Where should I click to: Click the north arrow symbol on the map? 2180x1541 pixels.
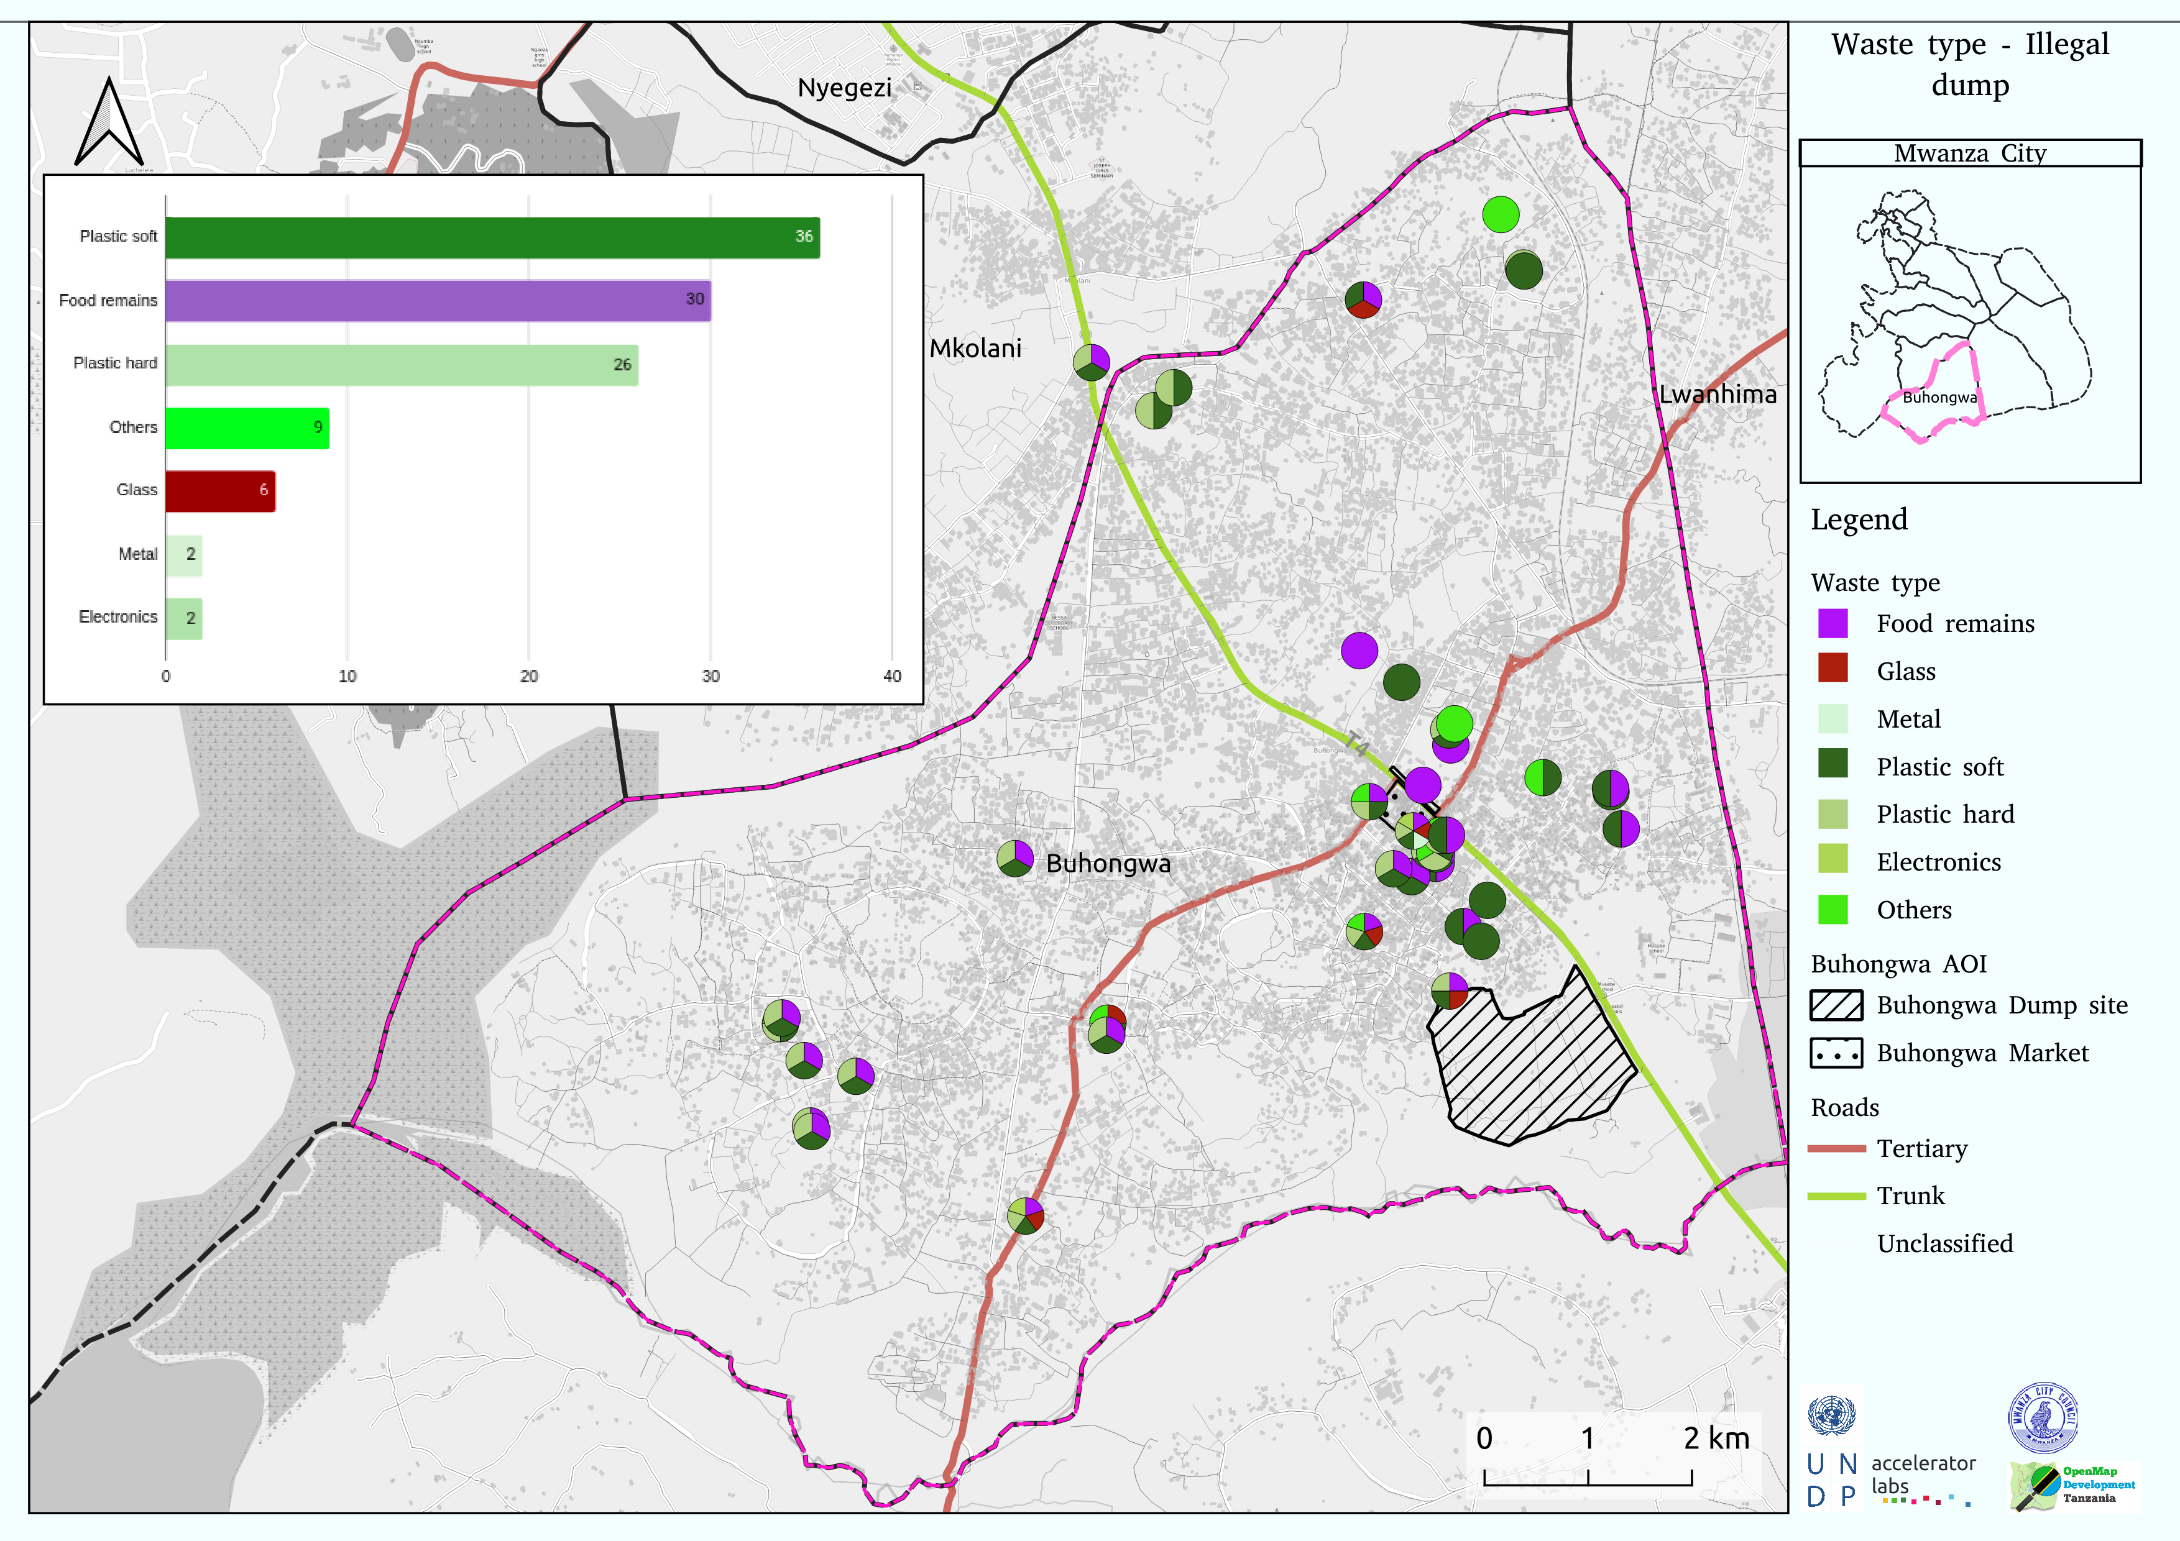tap(109, 122)
